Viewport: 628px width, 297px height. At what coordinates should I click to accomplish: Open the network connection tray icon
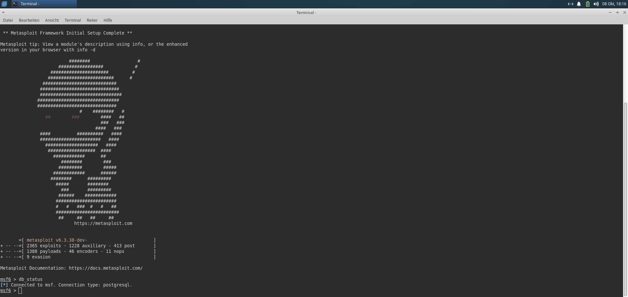pos(570,4)
